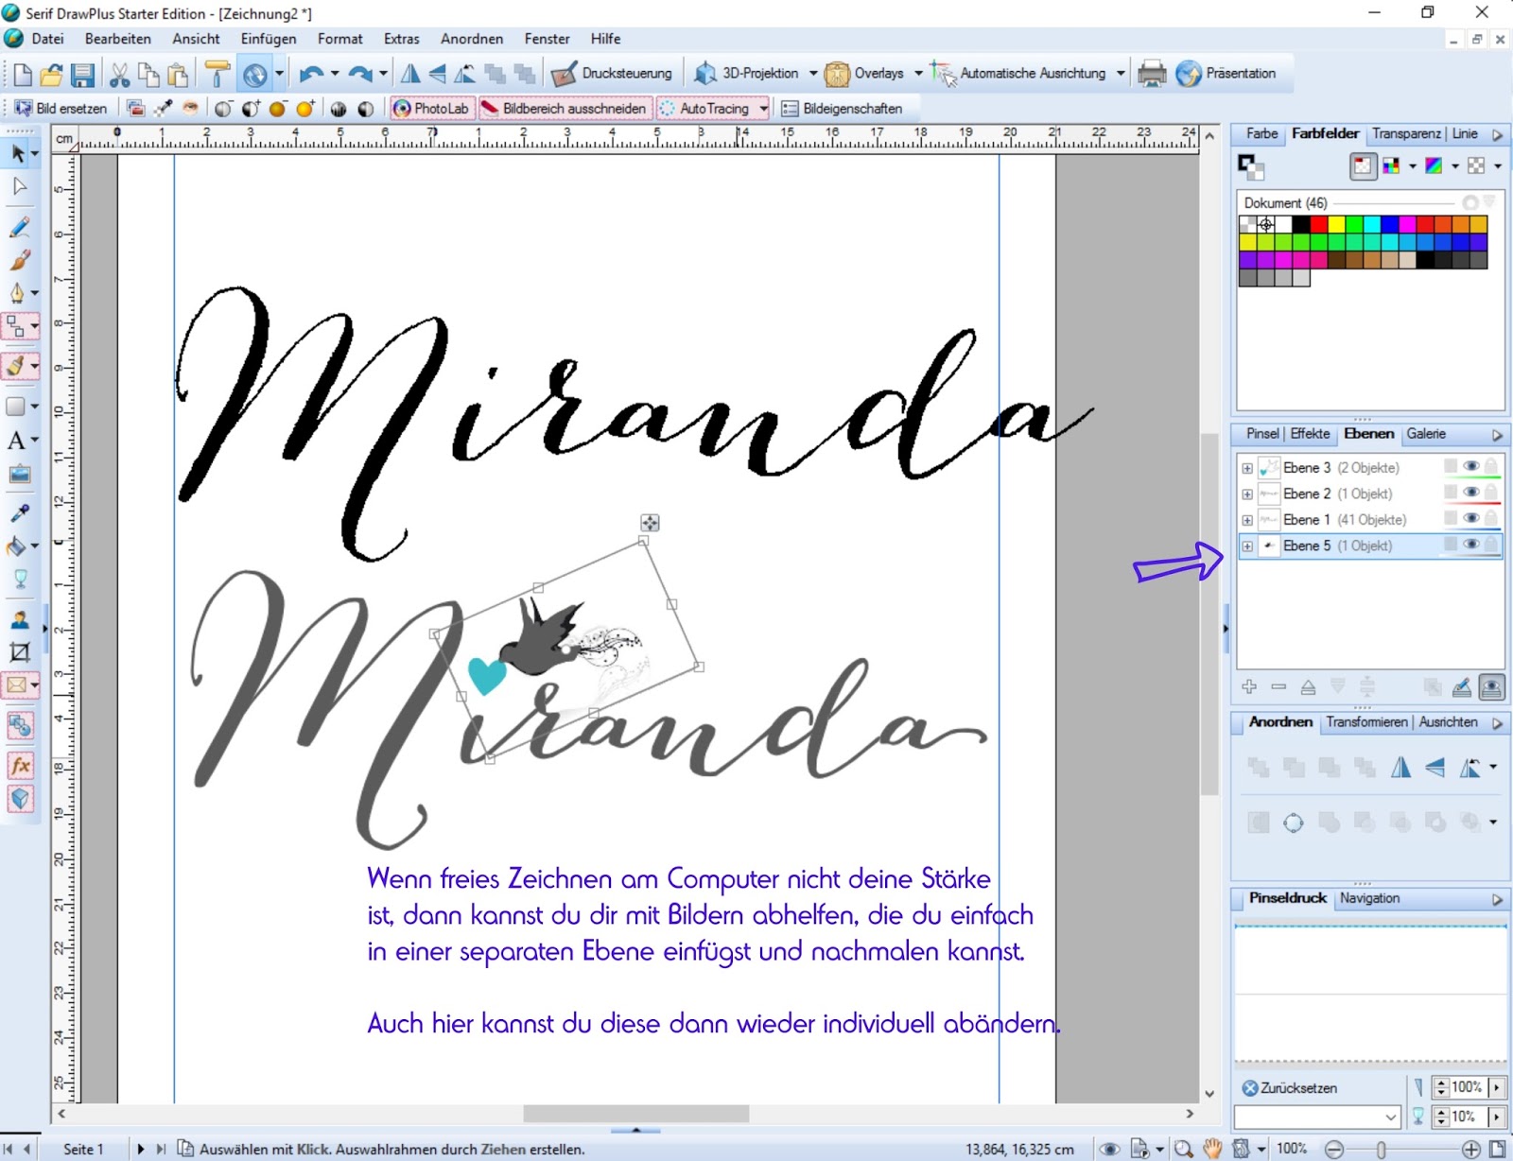Redo the last undone action

click(360, 74)
